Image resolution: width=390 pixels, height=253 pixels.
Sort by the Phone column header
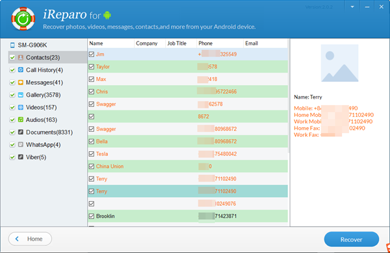coord(220,43)
